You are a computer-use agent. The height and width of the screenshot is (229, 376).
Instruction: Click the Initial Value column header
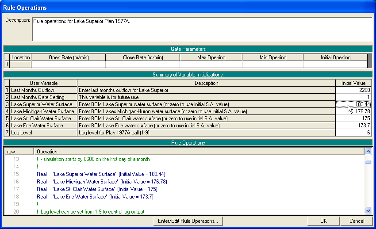pos(353,83)
